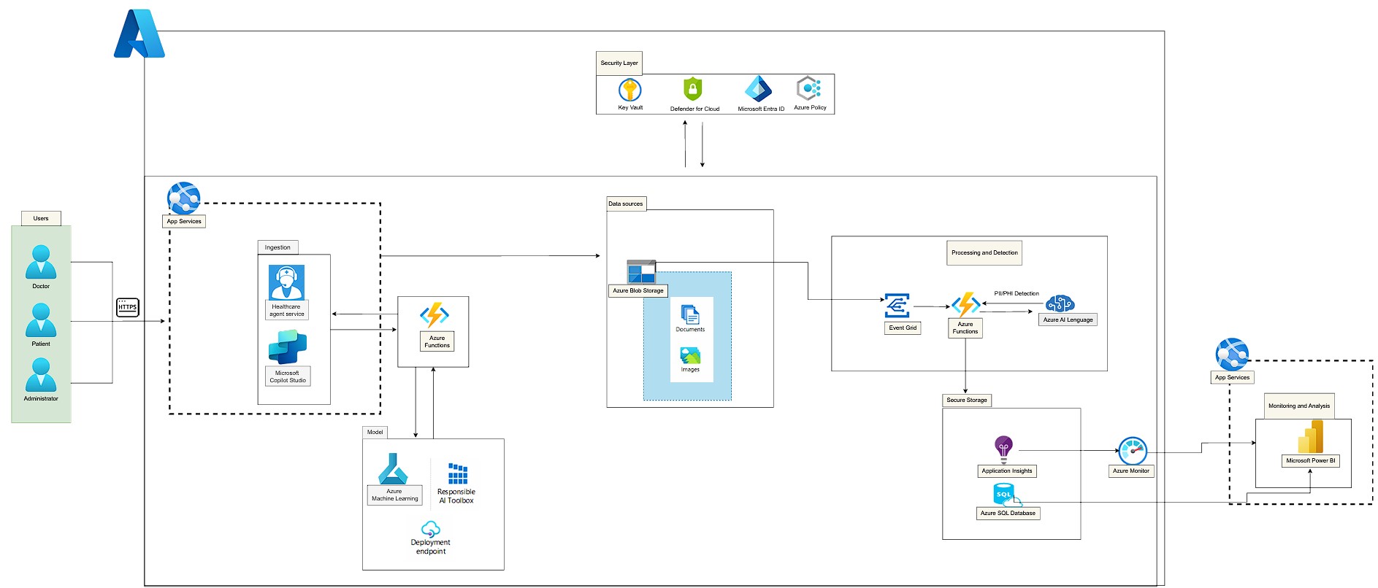Click the Azure SQL Database label
This screenshot has height=588, width=1378.
1008,513
